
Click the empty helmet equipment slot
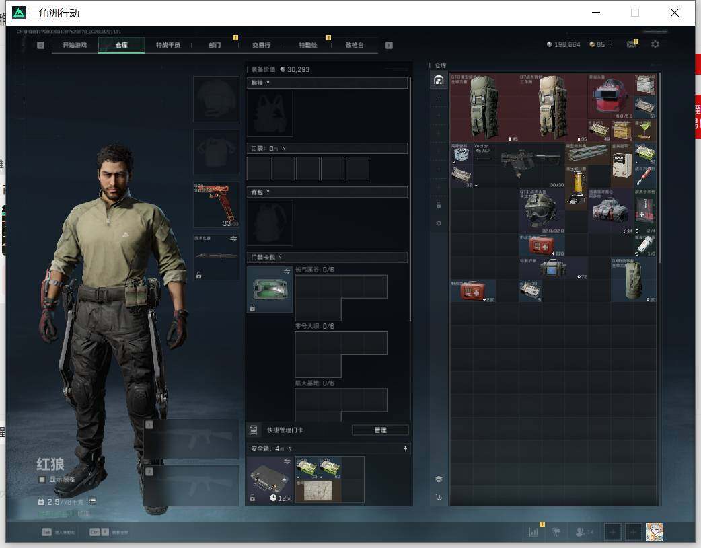(216, 99)
